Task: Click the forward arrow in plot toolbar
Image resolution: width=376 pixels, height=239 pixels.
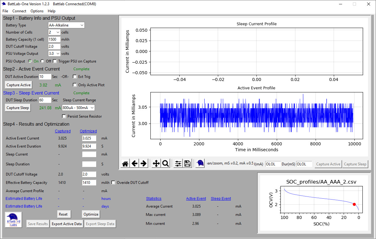Action: point(143,164)
